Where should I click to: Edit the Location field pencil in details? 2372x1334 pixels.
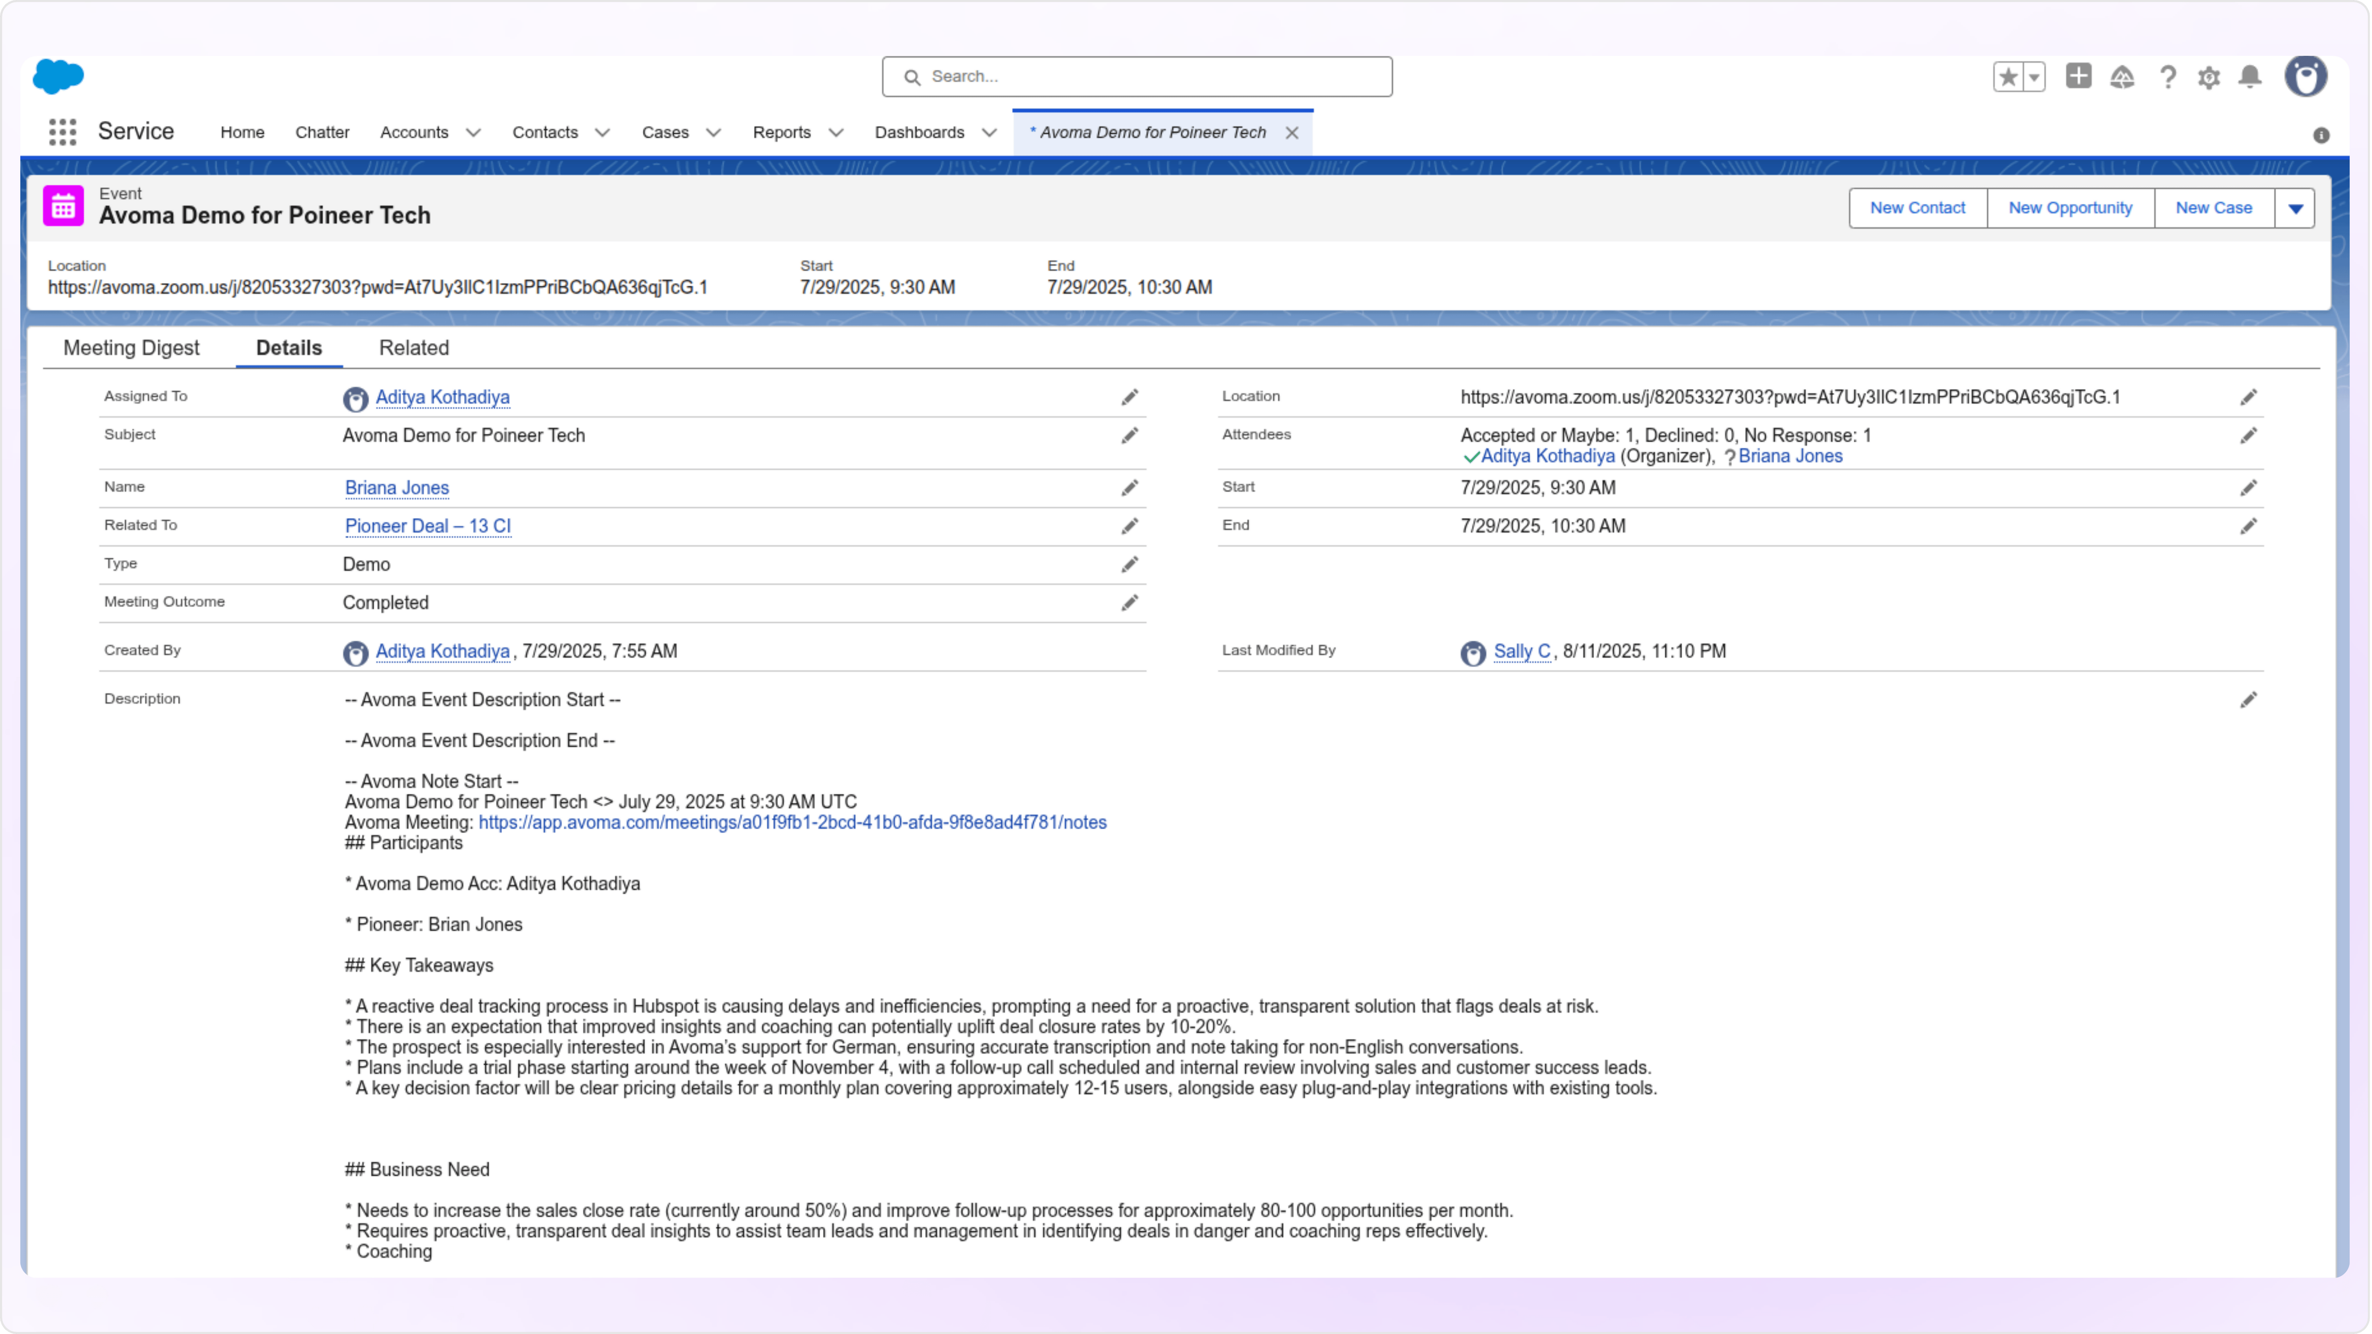pos(2249,398)
